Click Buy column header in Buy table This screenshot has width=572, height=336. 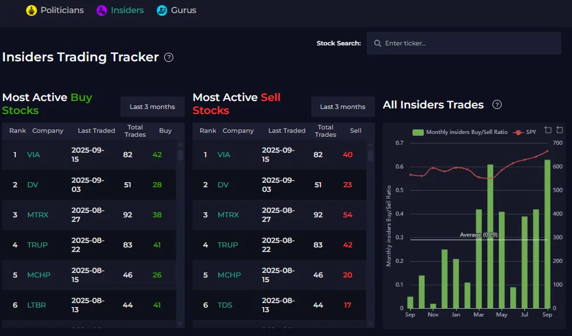tap(165, 131)
